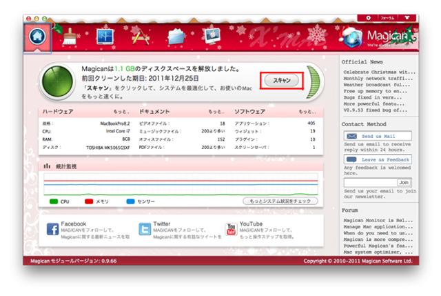Click the newsletter email input field
This screenshot has height=296, width=441.
pos(369,182)
